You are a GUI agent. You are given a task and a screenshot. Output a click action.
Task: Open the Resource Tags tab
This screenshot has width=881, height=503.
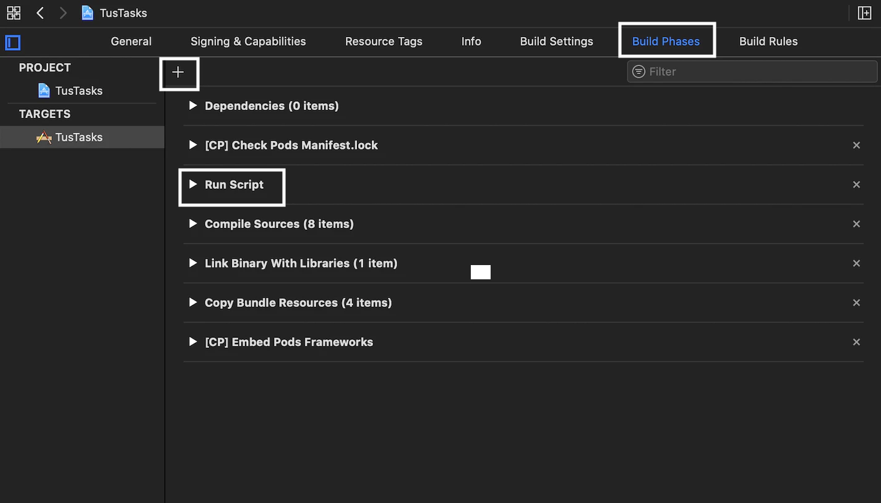384,41
